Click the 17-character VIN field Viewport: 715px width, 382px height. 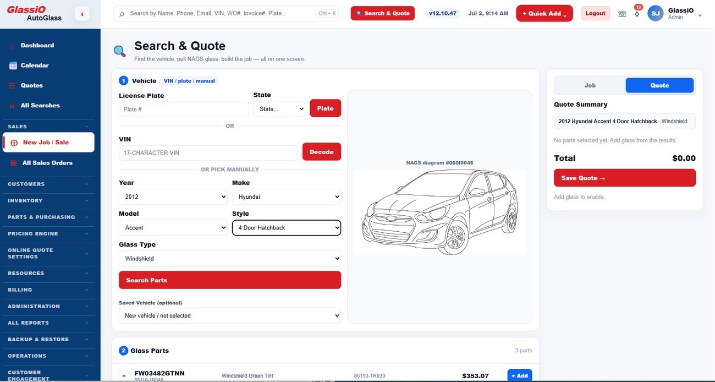[208, 153]
